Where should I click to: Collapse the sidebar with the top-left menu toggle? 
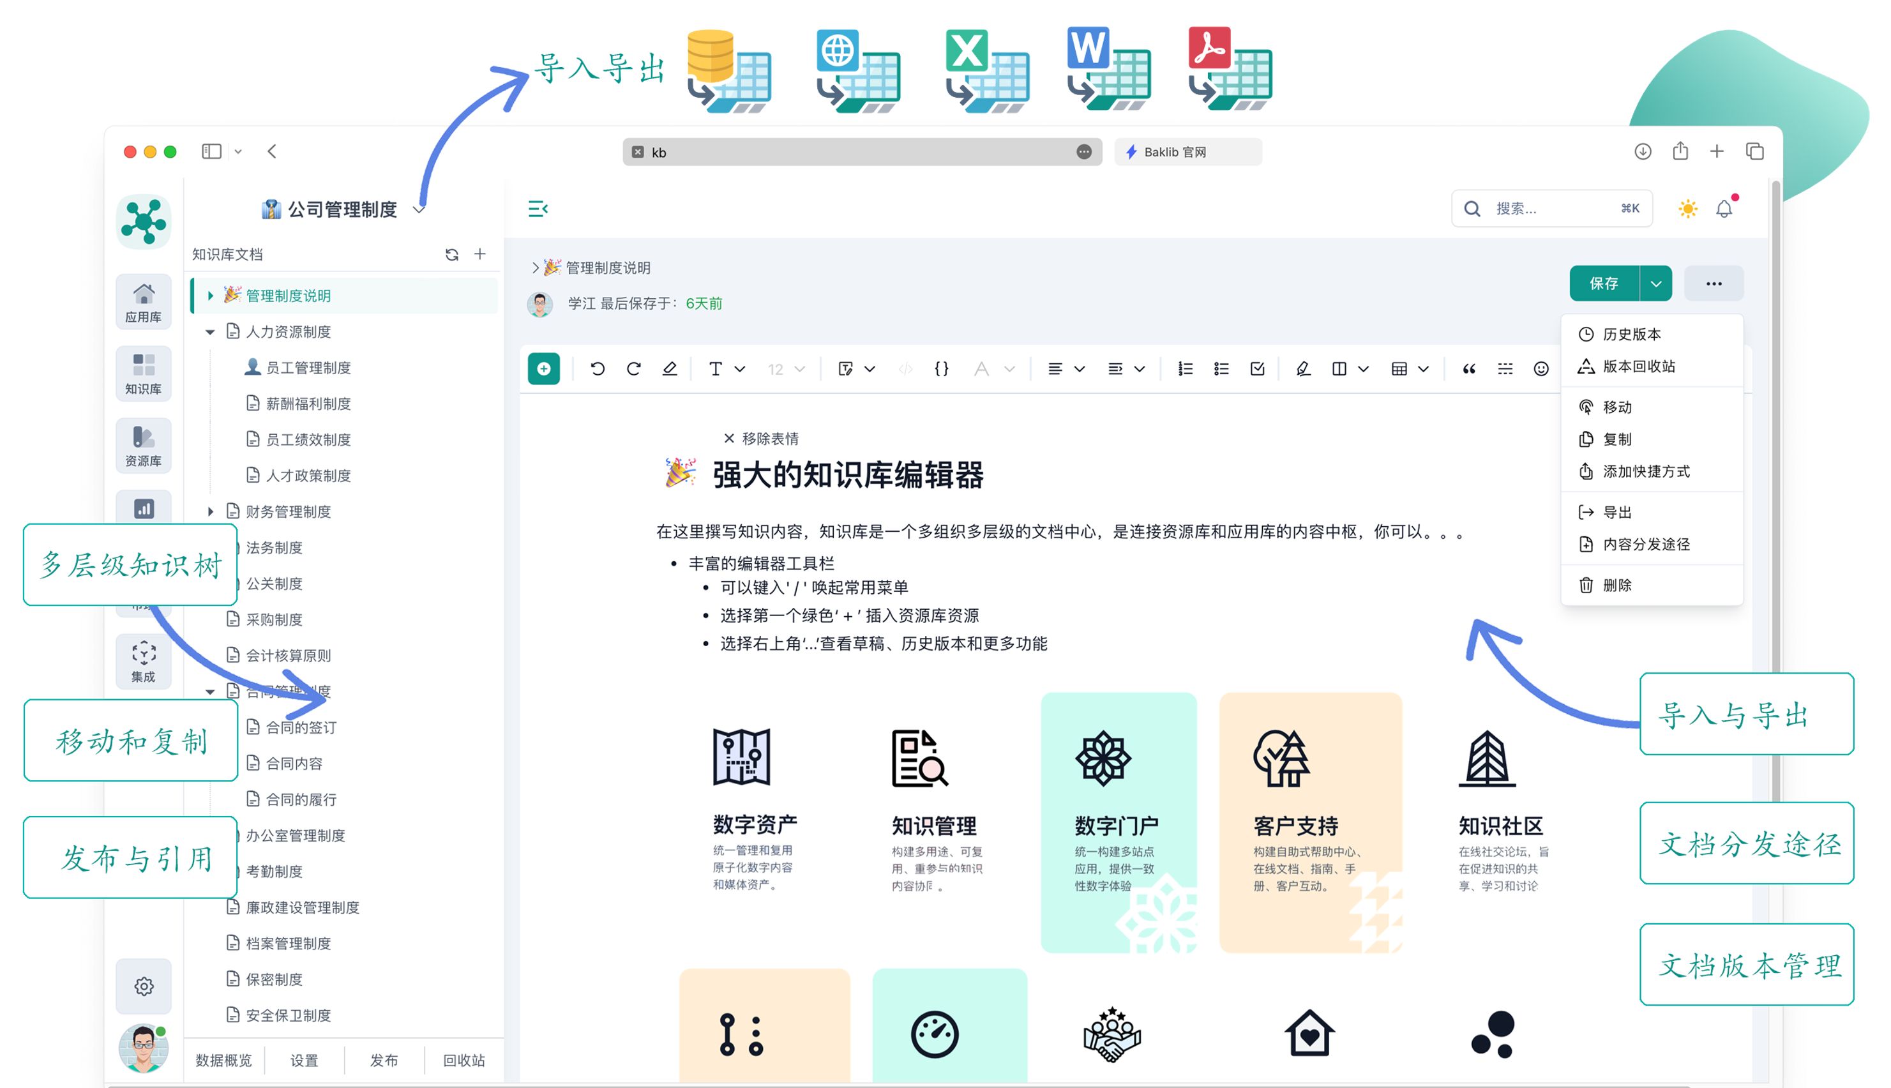pyautogui.click(x=538, y=209)
